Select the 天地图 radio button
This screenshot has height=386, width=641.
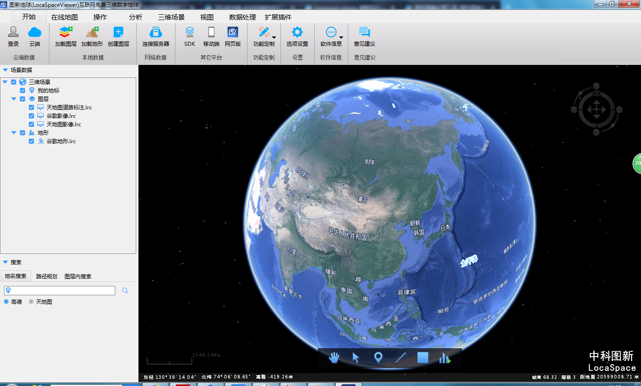(x=31, y=302)
